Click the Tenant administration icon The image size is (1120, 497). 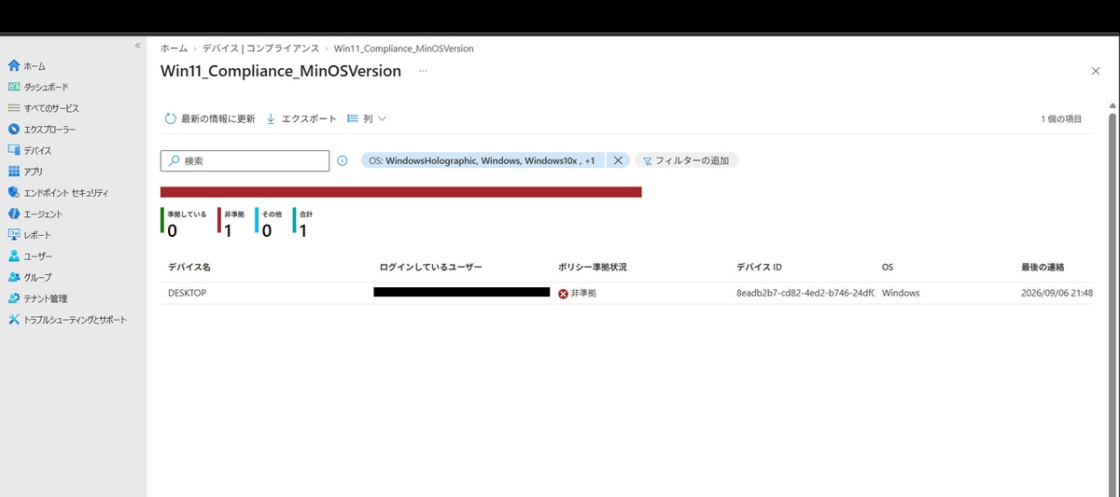(13, 298)
